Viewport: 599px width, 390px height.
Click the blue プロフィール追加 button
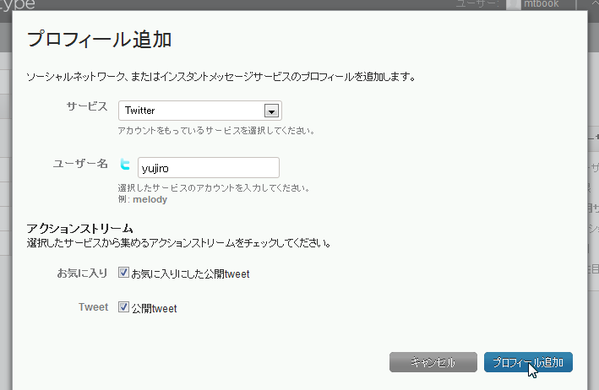528,362
